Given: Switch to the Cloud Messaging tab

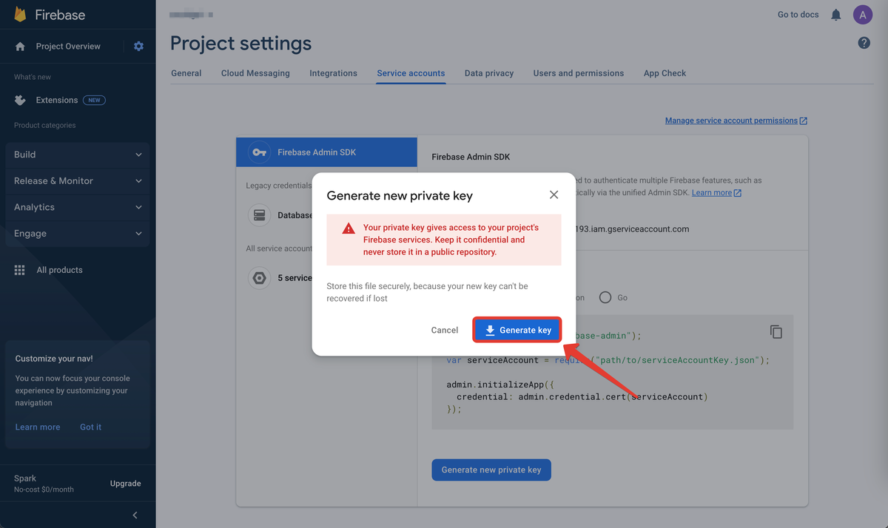Looking at the screenshot, I should coord(255,73).
